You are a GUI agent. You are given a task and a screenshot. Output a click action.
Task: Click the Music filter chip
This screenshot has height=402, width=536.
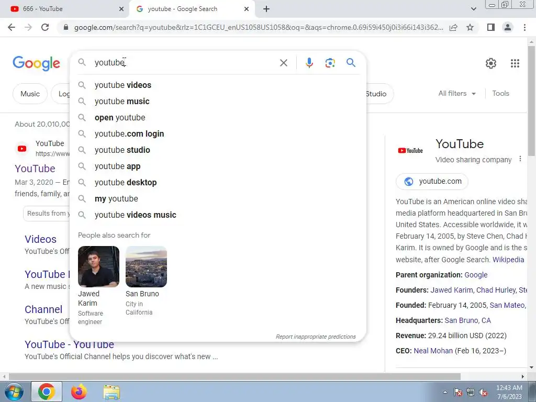click(x=30, y=94)
